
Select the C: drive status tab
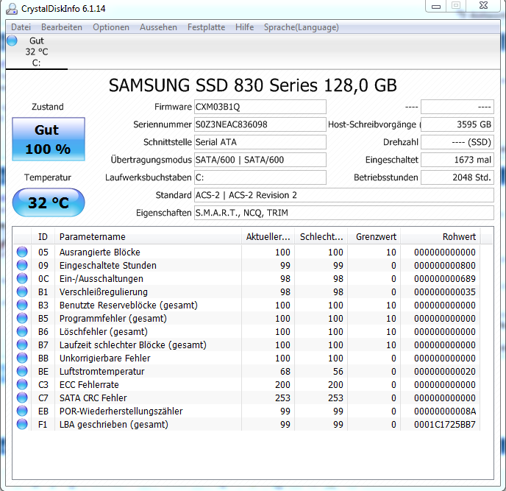(x=37, y=52)
